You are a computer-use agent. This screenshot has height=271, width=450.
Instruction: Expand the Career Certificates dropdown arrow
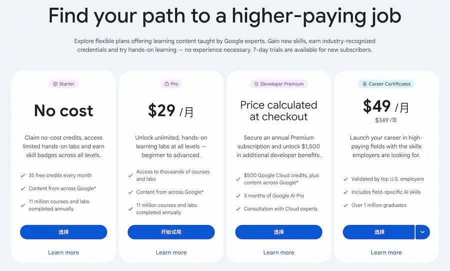pos(422,232)
